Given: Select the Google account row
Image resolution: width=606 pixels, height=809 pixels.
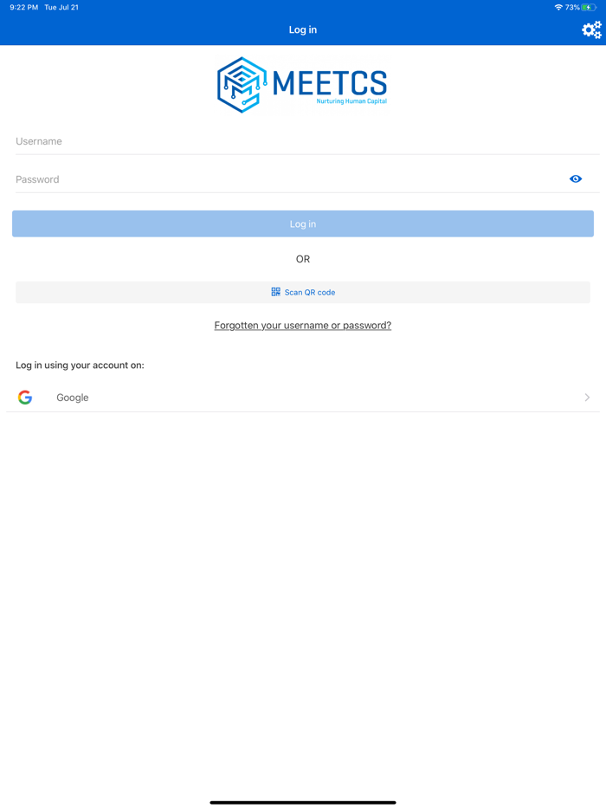Looking at the screenshot, I should point(303,398).
